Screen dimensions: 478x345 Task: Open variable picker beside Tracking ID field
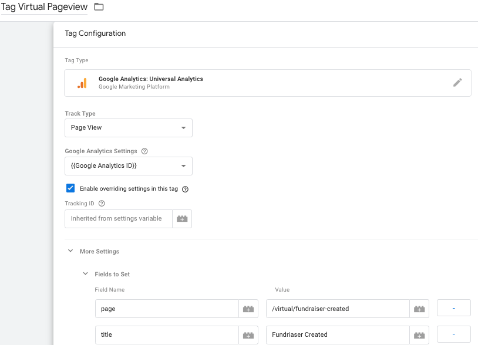(x=182, y=219)
